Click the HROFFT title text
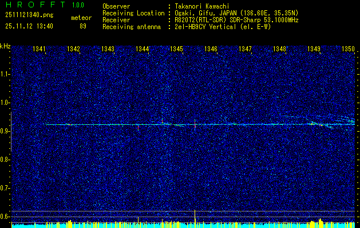The image size is (360, 228). tap(35, 5)
